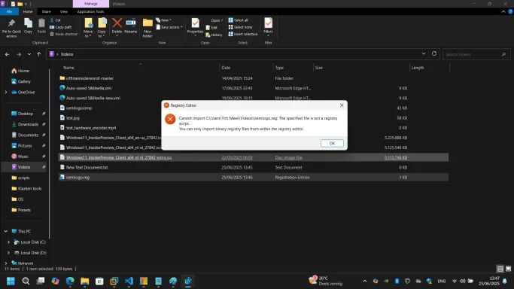514x289 pixels.
Task: Cut the selected item
Action: pyautogui.click(x=56, y=20)
